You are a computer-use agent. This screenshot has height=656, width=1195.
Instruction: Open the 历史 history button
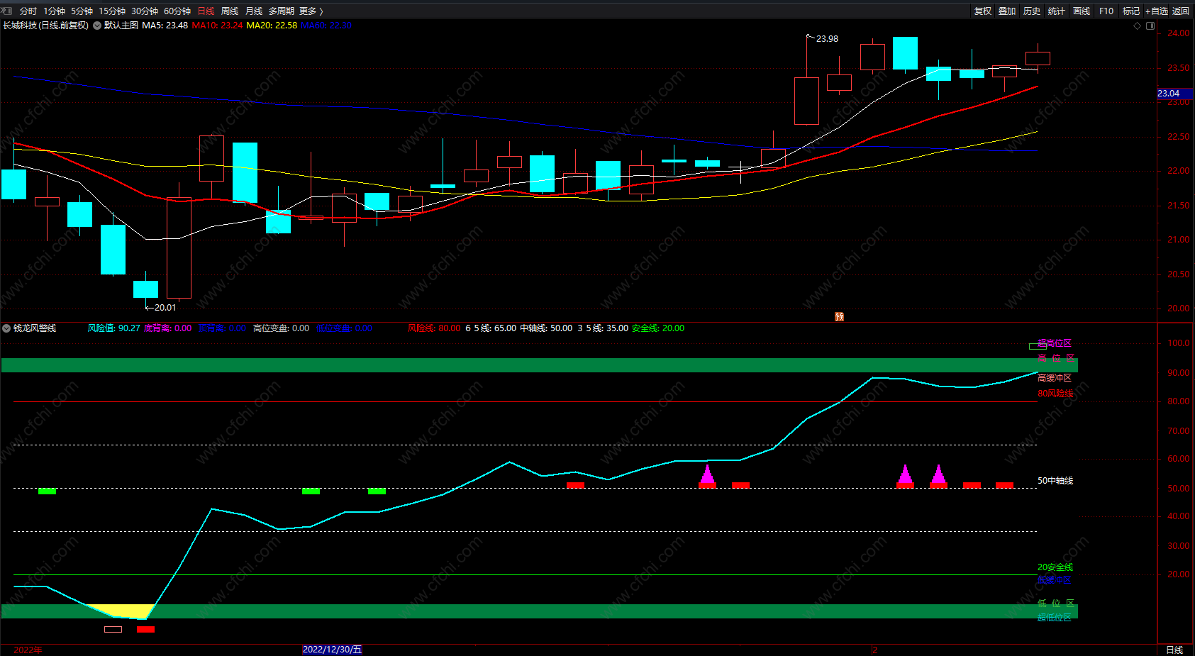tap(1032, 11)
